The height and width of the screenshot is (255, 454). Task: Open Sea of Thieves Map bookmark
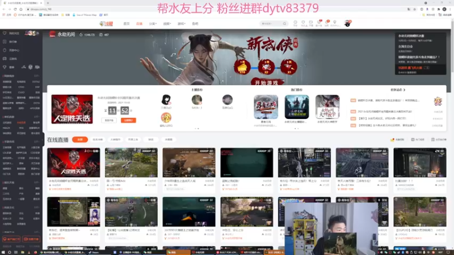coord(85,15)
